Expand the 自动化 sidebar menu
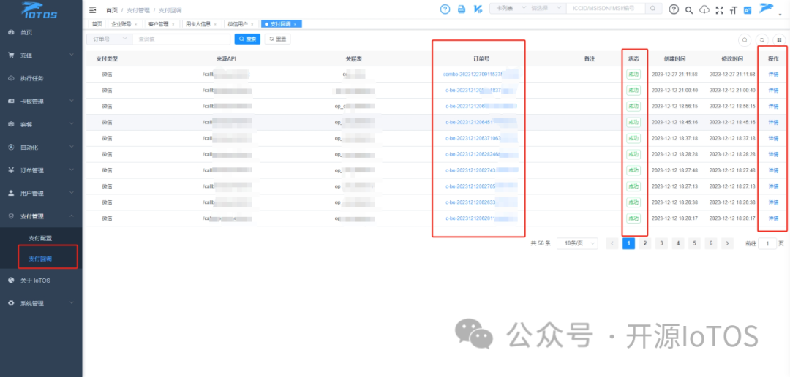This screenshot has width=790, height=377. (x=41, y=148)
